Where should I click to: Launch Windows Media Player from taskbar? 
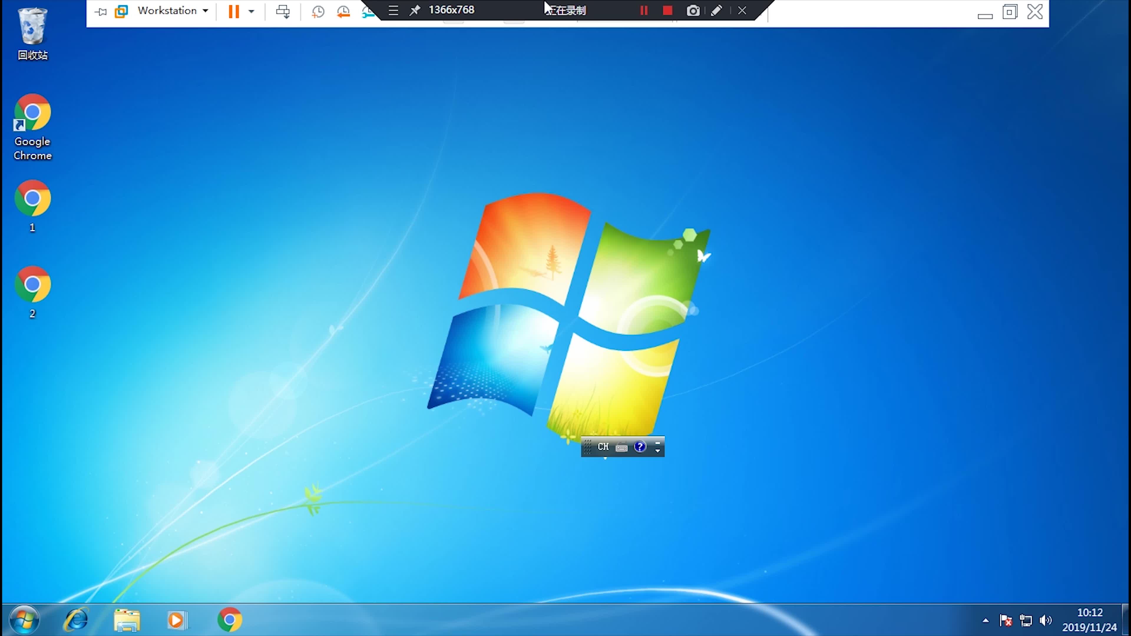[177, 620]
